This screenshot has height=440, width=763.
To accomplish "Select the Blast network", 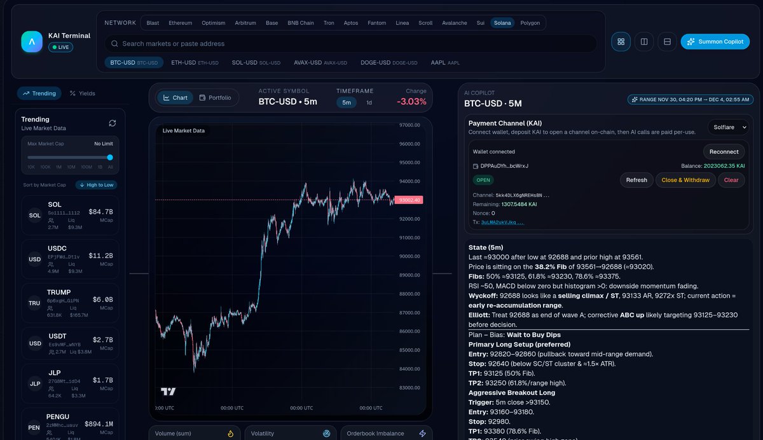I will tap(153, 23).
